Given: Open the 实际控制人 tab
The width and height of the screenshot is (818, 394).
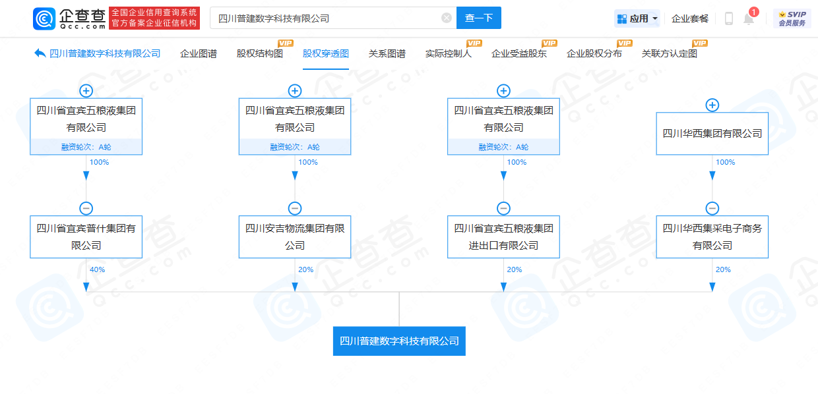Looking at the screenshot, I should coord(449,54).
